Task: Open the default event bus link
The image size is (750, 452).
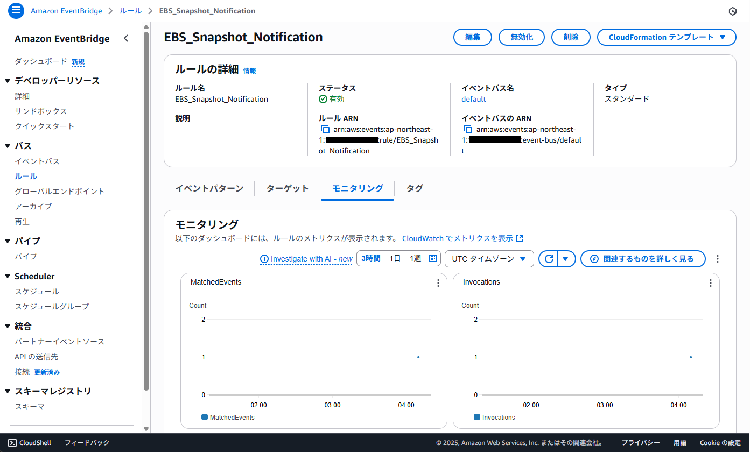Action: 474,99
